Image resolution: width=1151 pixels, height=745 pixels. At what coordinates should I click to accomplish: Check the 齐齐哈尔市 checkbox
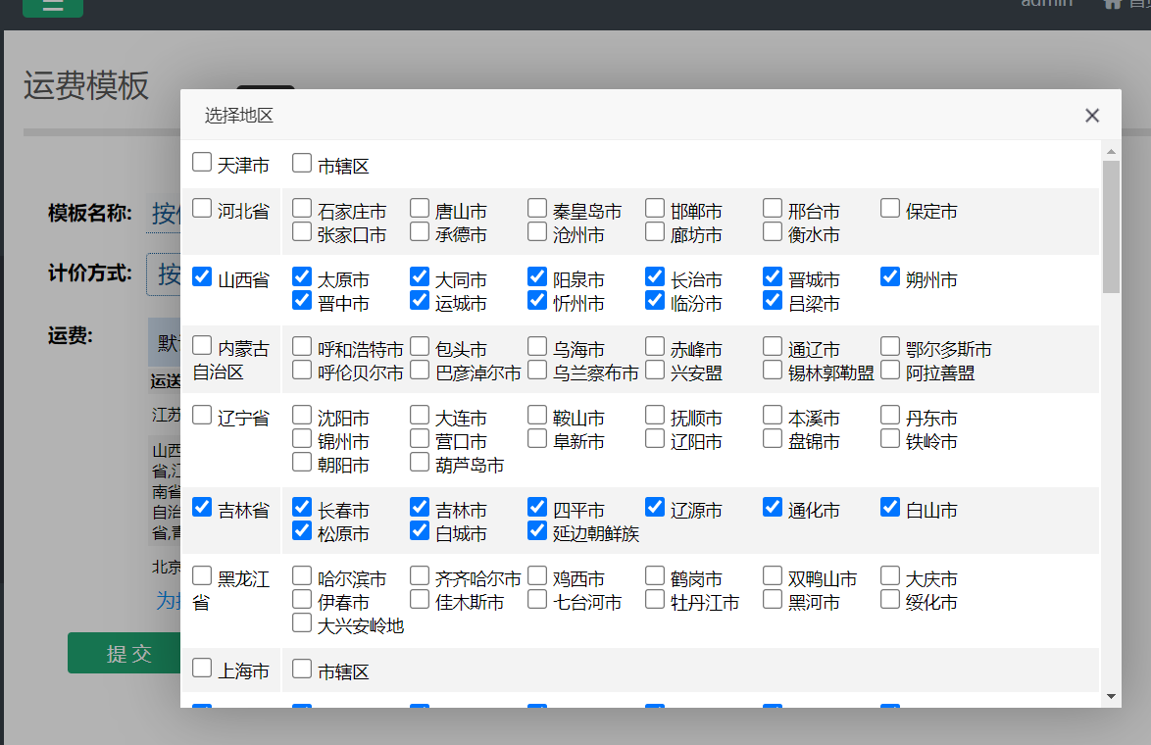point(420,575)
